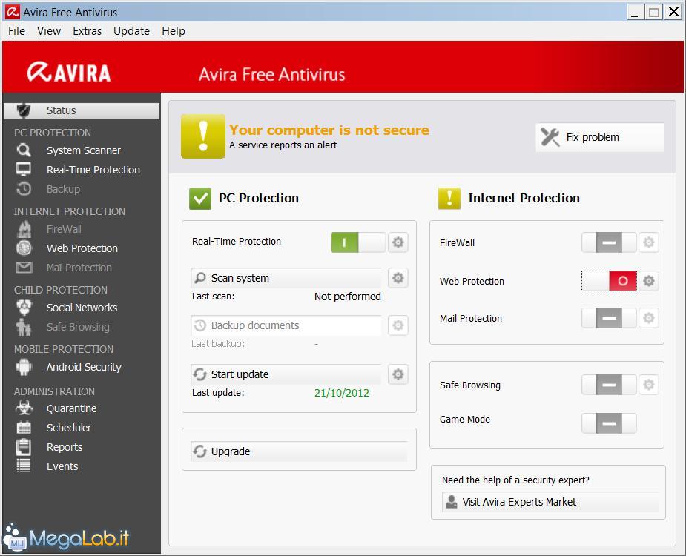
Task: Click Android Security robot icon
Action: point(24,367)
